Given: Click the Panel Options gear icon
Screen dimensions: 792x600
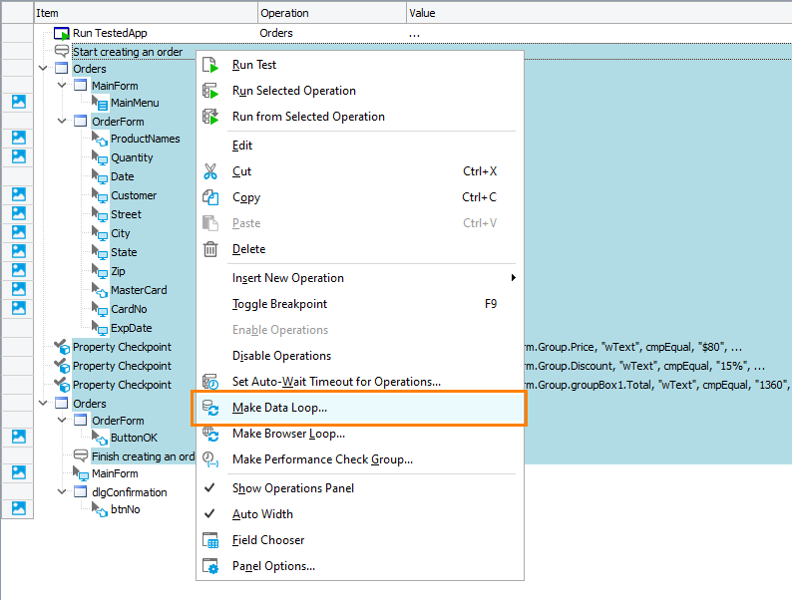Looking at the screenshot, I should [210, 566].
